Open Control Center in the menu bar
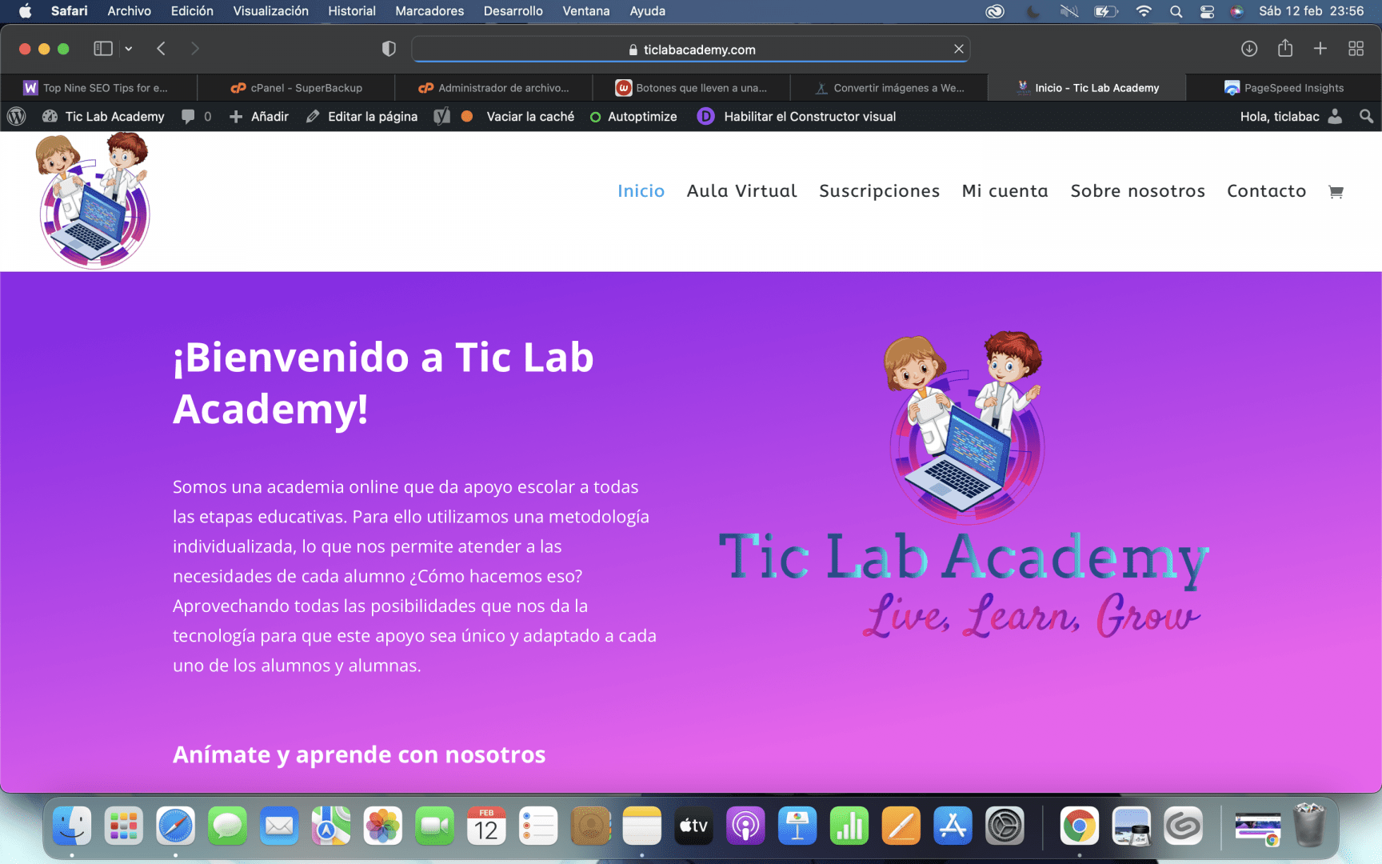This screenshot has width=1382, height=864. (1207, 11)
